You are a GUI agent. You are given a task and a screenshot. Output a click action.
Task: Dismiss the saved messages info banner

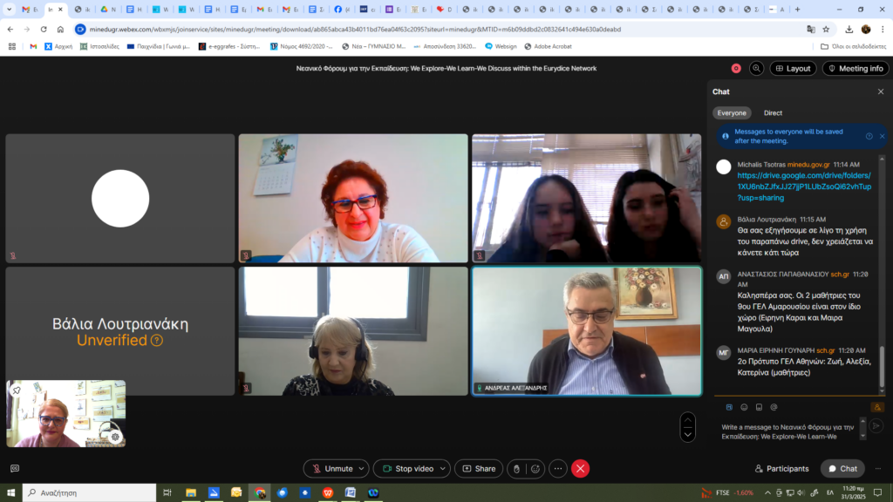pyautogui.click(x=882, y=136)
